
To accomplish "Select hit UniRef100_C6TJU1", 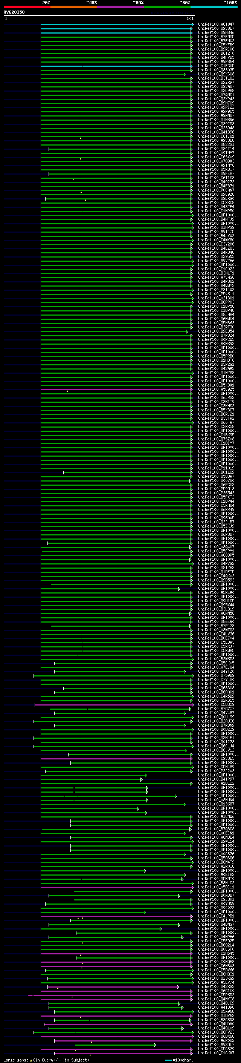I will coord(216,137).
